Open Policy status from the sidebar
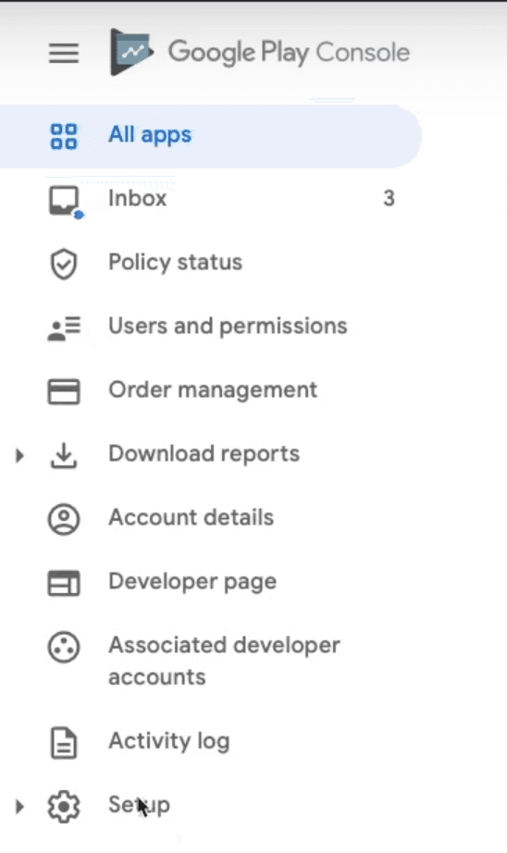Image resolution: width=507 pixels, height=853 pixels. [175, 263]
